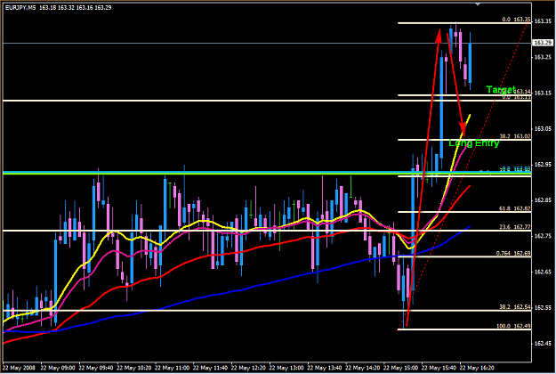Select the green 'Target' text label
This screenshot has height=374, width=556.
click(500, 89)
